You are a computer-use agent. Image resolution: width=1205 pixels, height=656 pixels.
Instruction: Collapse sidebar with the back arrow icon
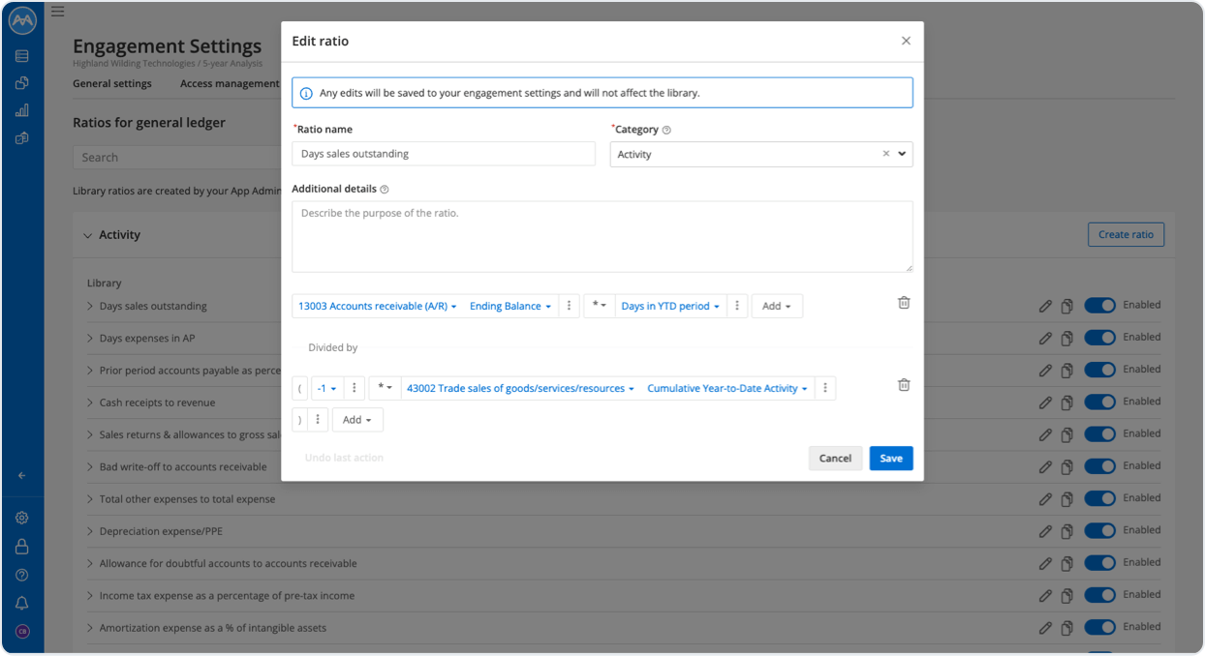click(22, 475)
